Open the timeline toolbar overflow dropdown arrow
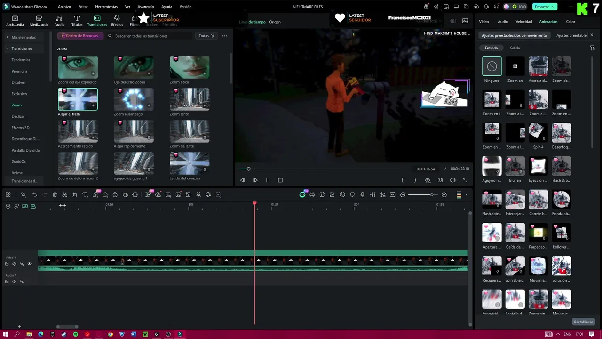This screenshot has height=339, width=602. 467,195
